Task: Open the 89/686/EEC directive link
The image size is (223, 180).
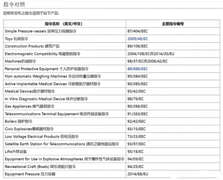Action: pyautogui.click(x=138, y=69)
